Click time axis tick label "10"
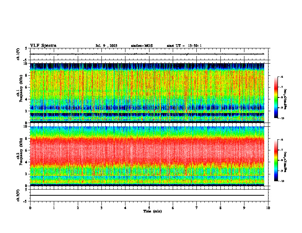Viewport: 302px width, 233px height. click(268, 208)
